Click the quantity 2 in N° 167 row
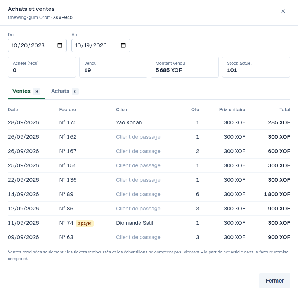The image size is (298, 293). [198, 151]
